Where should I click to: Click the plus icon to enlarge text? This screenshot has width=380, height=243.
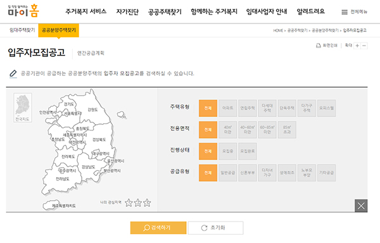click(357, 46)
